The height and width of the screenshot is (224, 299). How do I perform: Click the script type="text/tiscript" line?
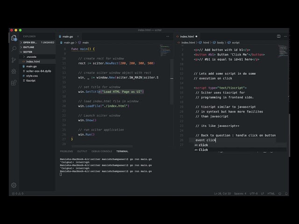pos(220,88)
